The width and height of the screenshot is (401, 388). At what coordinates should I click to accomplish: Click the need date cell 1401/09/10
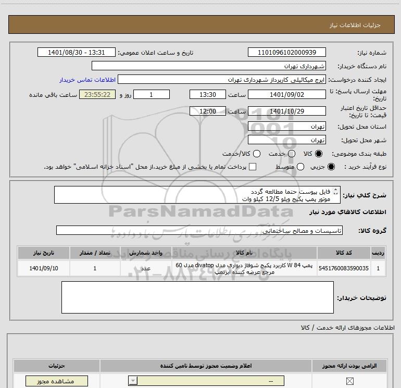43,268
